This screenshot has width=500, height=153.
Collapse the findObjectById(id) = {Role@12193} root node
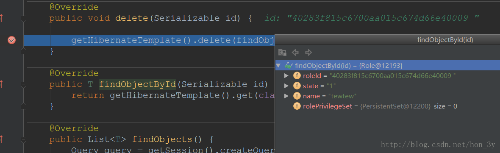point(278,65)
